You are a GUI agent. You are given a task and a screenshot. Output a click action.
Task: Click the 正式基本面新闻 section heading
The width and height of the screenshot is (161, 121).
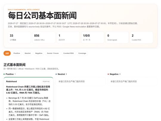coord(15,65)
